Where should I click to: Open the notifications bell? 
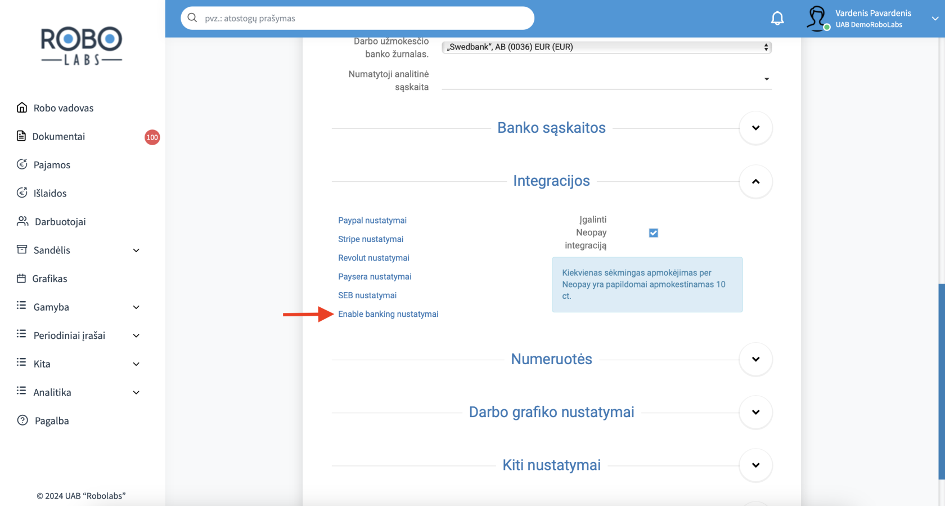point(777,19)
